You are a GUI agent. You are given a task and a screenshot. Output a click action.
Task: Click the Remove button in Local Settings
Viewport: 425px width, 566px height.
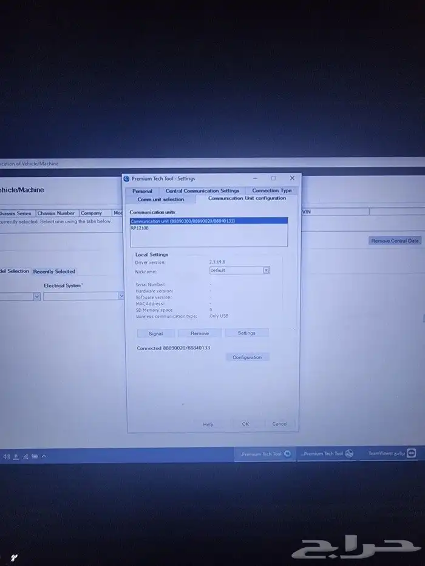[x=200, y=333]
